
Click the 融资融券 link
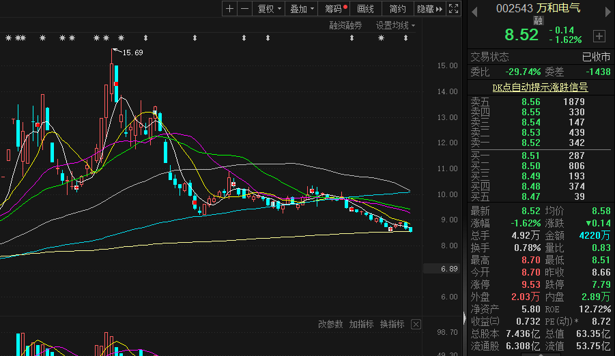[x=345, y=25]
